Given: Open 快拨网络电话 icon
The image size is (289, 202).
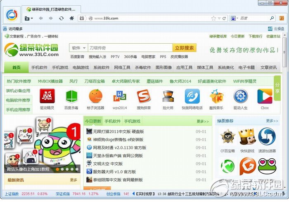Looking at the screenshot, I should (192, 96).
